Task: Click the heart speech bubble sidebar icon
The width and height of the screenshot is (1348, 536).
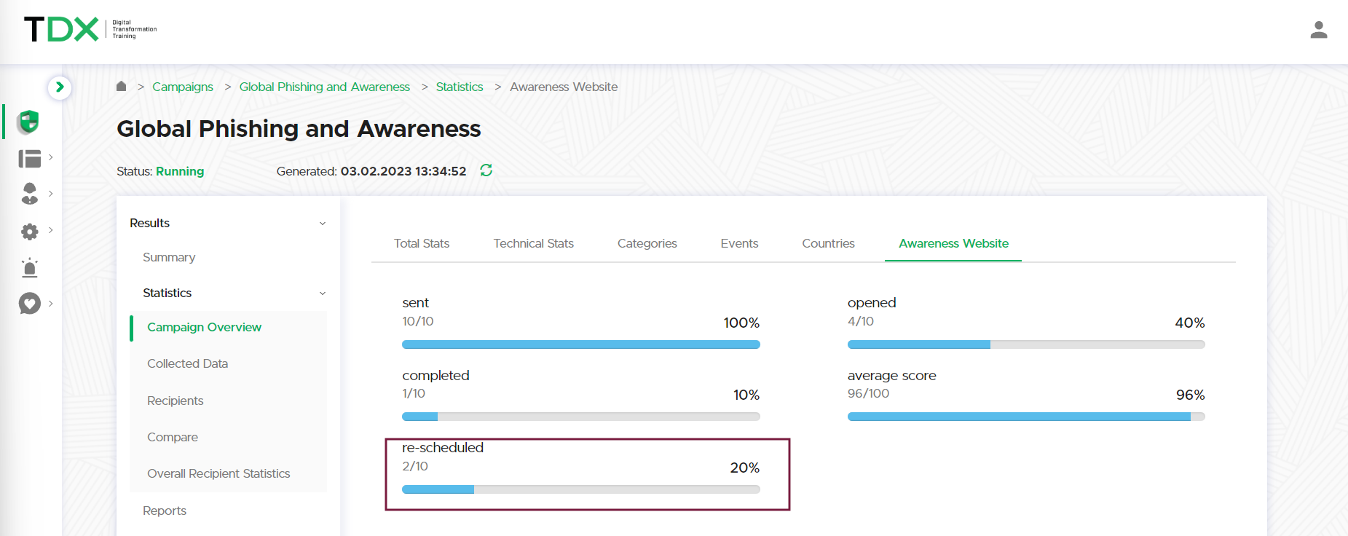Action: [x=29, y=303]
